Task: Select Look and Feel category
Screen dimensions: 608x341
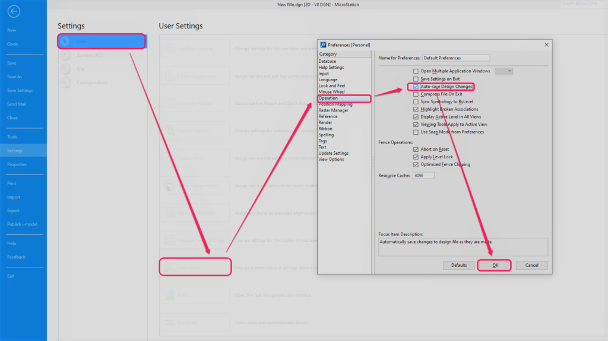Action: click(331, 85)
